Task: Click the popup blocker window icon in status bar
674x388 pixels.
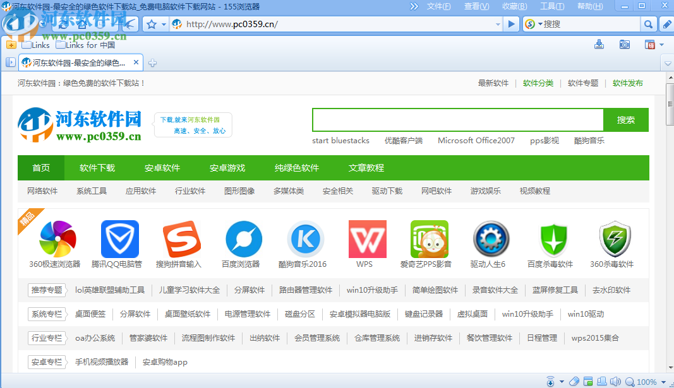Action: pos(588,382)
